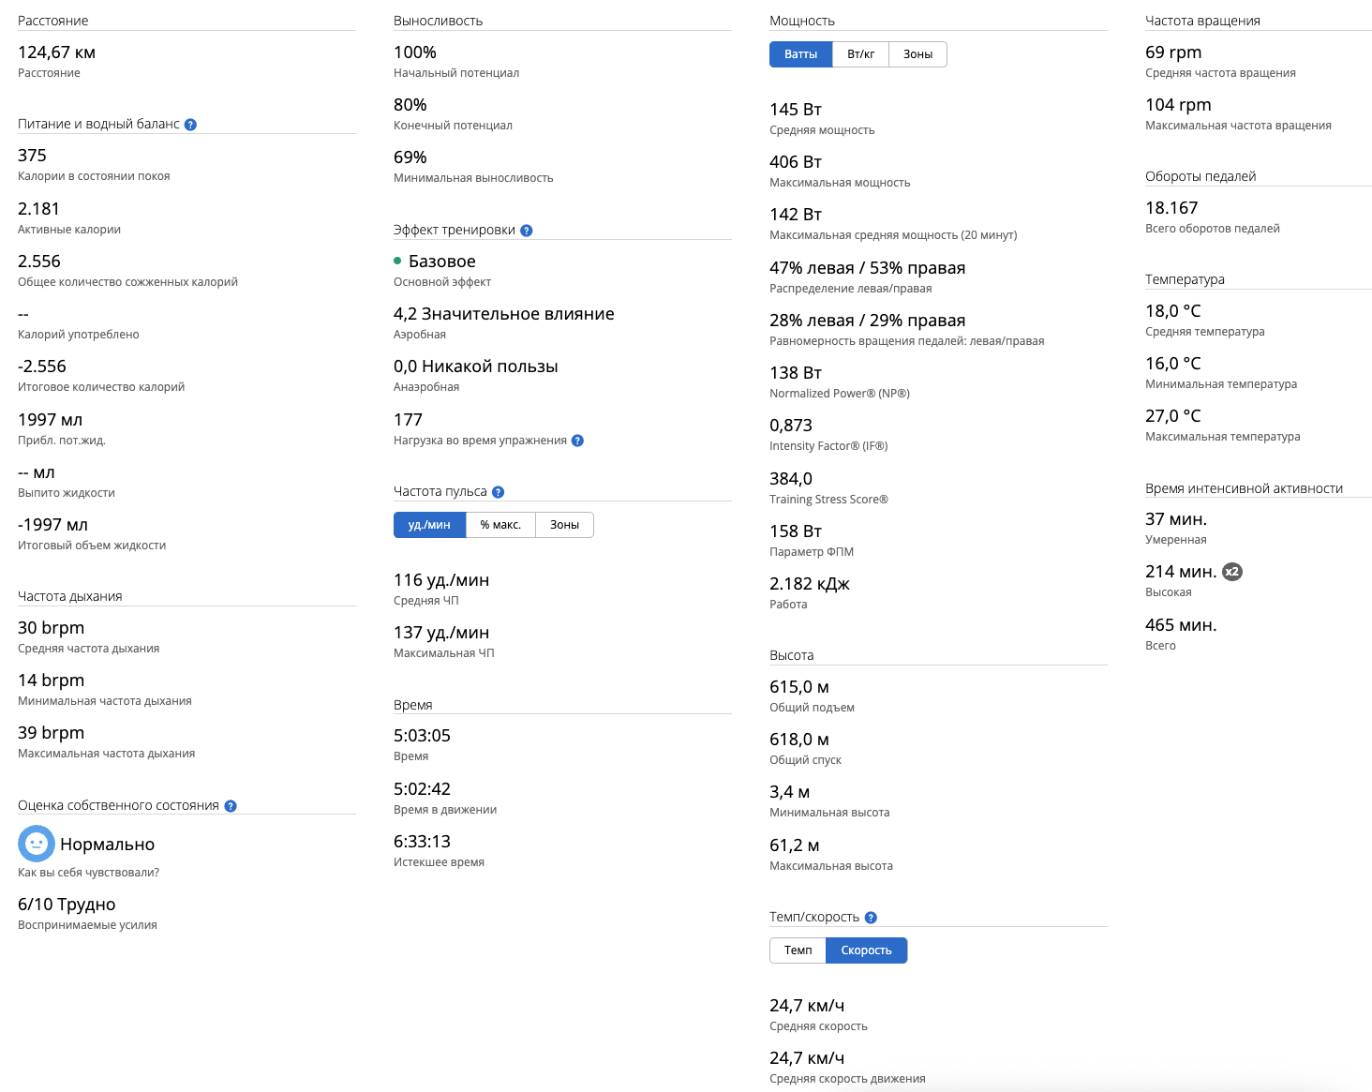1372x1092 pixels.
Task: Click help icon beside Эффект тренировки
Action: coord(527,231)
